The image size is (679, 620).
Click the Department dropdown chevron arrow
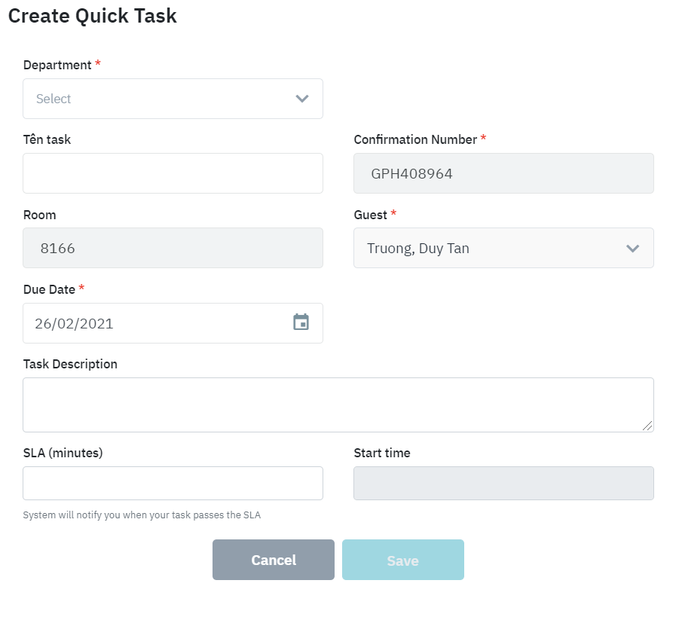(302, 99)
